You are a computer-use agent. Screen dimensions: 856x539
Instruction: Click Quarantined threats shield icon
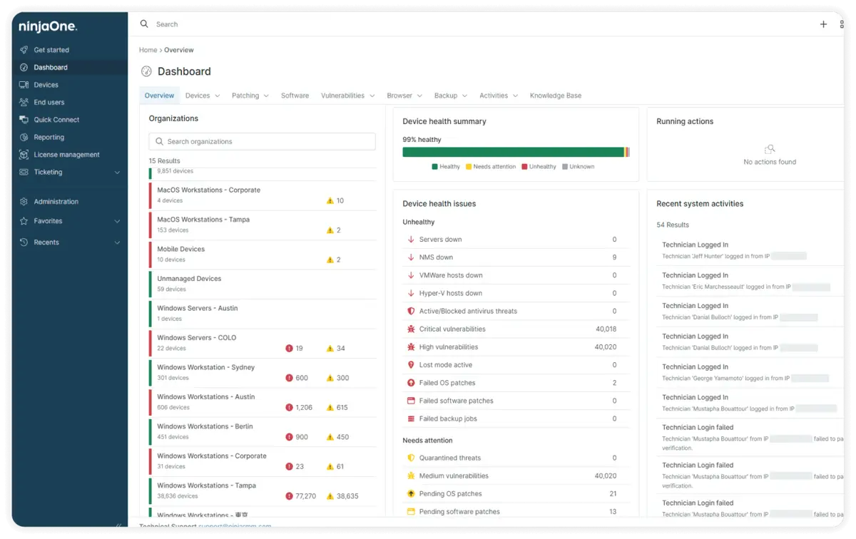(x=411, y=458)
